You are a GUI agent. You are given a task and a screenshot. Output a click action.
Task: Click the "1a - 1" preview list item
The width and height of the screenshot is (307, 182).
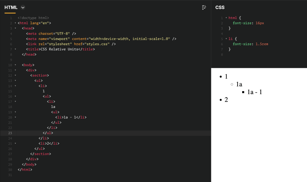pos(255,92)
